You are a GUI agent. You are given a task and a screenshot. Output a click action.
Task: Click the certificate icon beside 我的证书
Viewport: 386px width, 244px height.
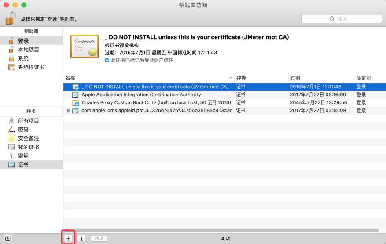point(11,147)
